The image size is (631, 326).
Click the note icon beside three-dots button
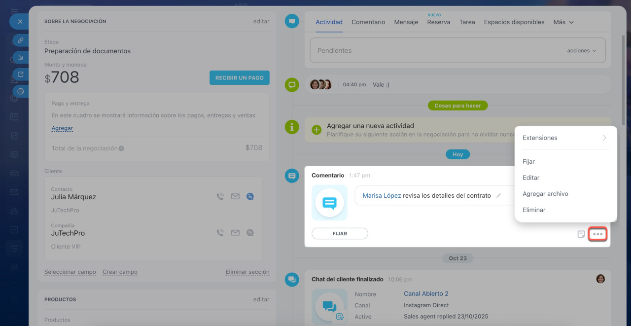pyautogui.click(x=581, y=234)
